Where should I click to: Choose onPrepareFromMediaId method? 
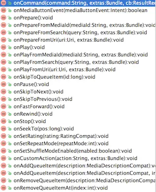pos(78,25)
